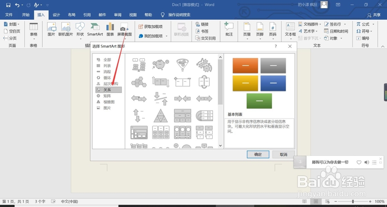
Task: Open the SmartArt ribbon button
Action: [95, 30]
